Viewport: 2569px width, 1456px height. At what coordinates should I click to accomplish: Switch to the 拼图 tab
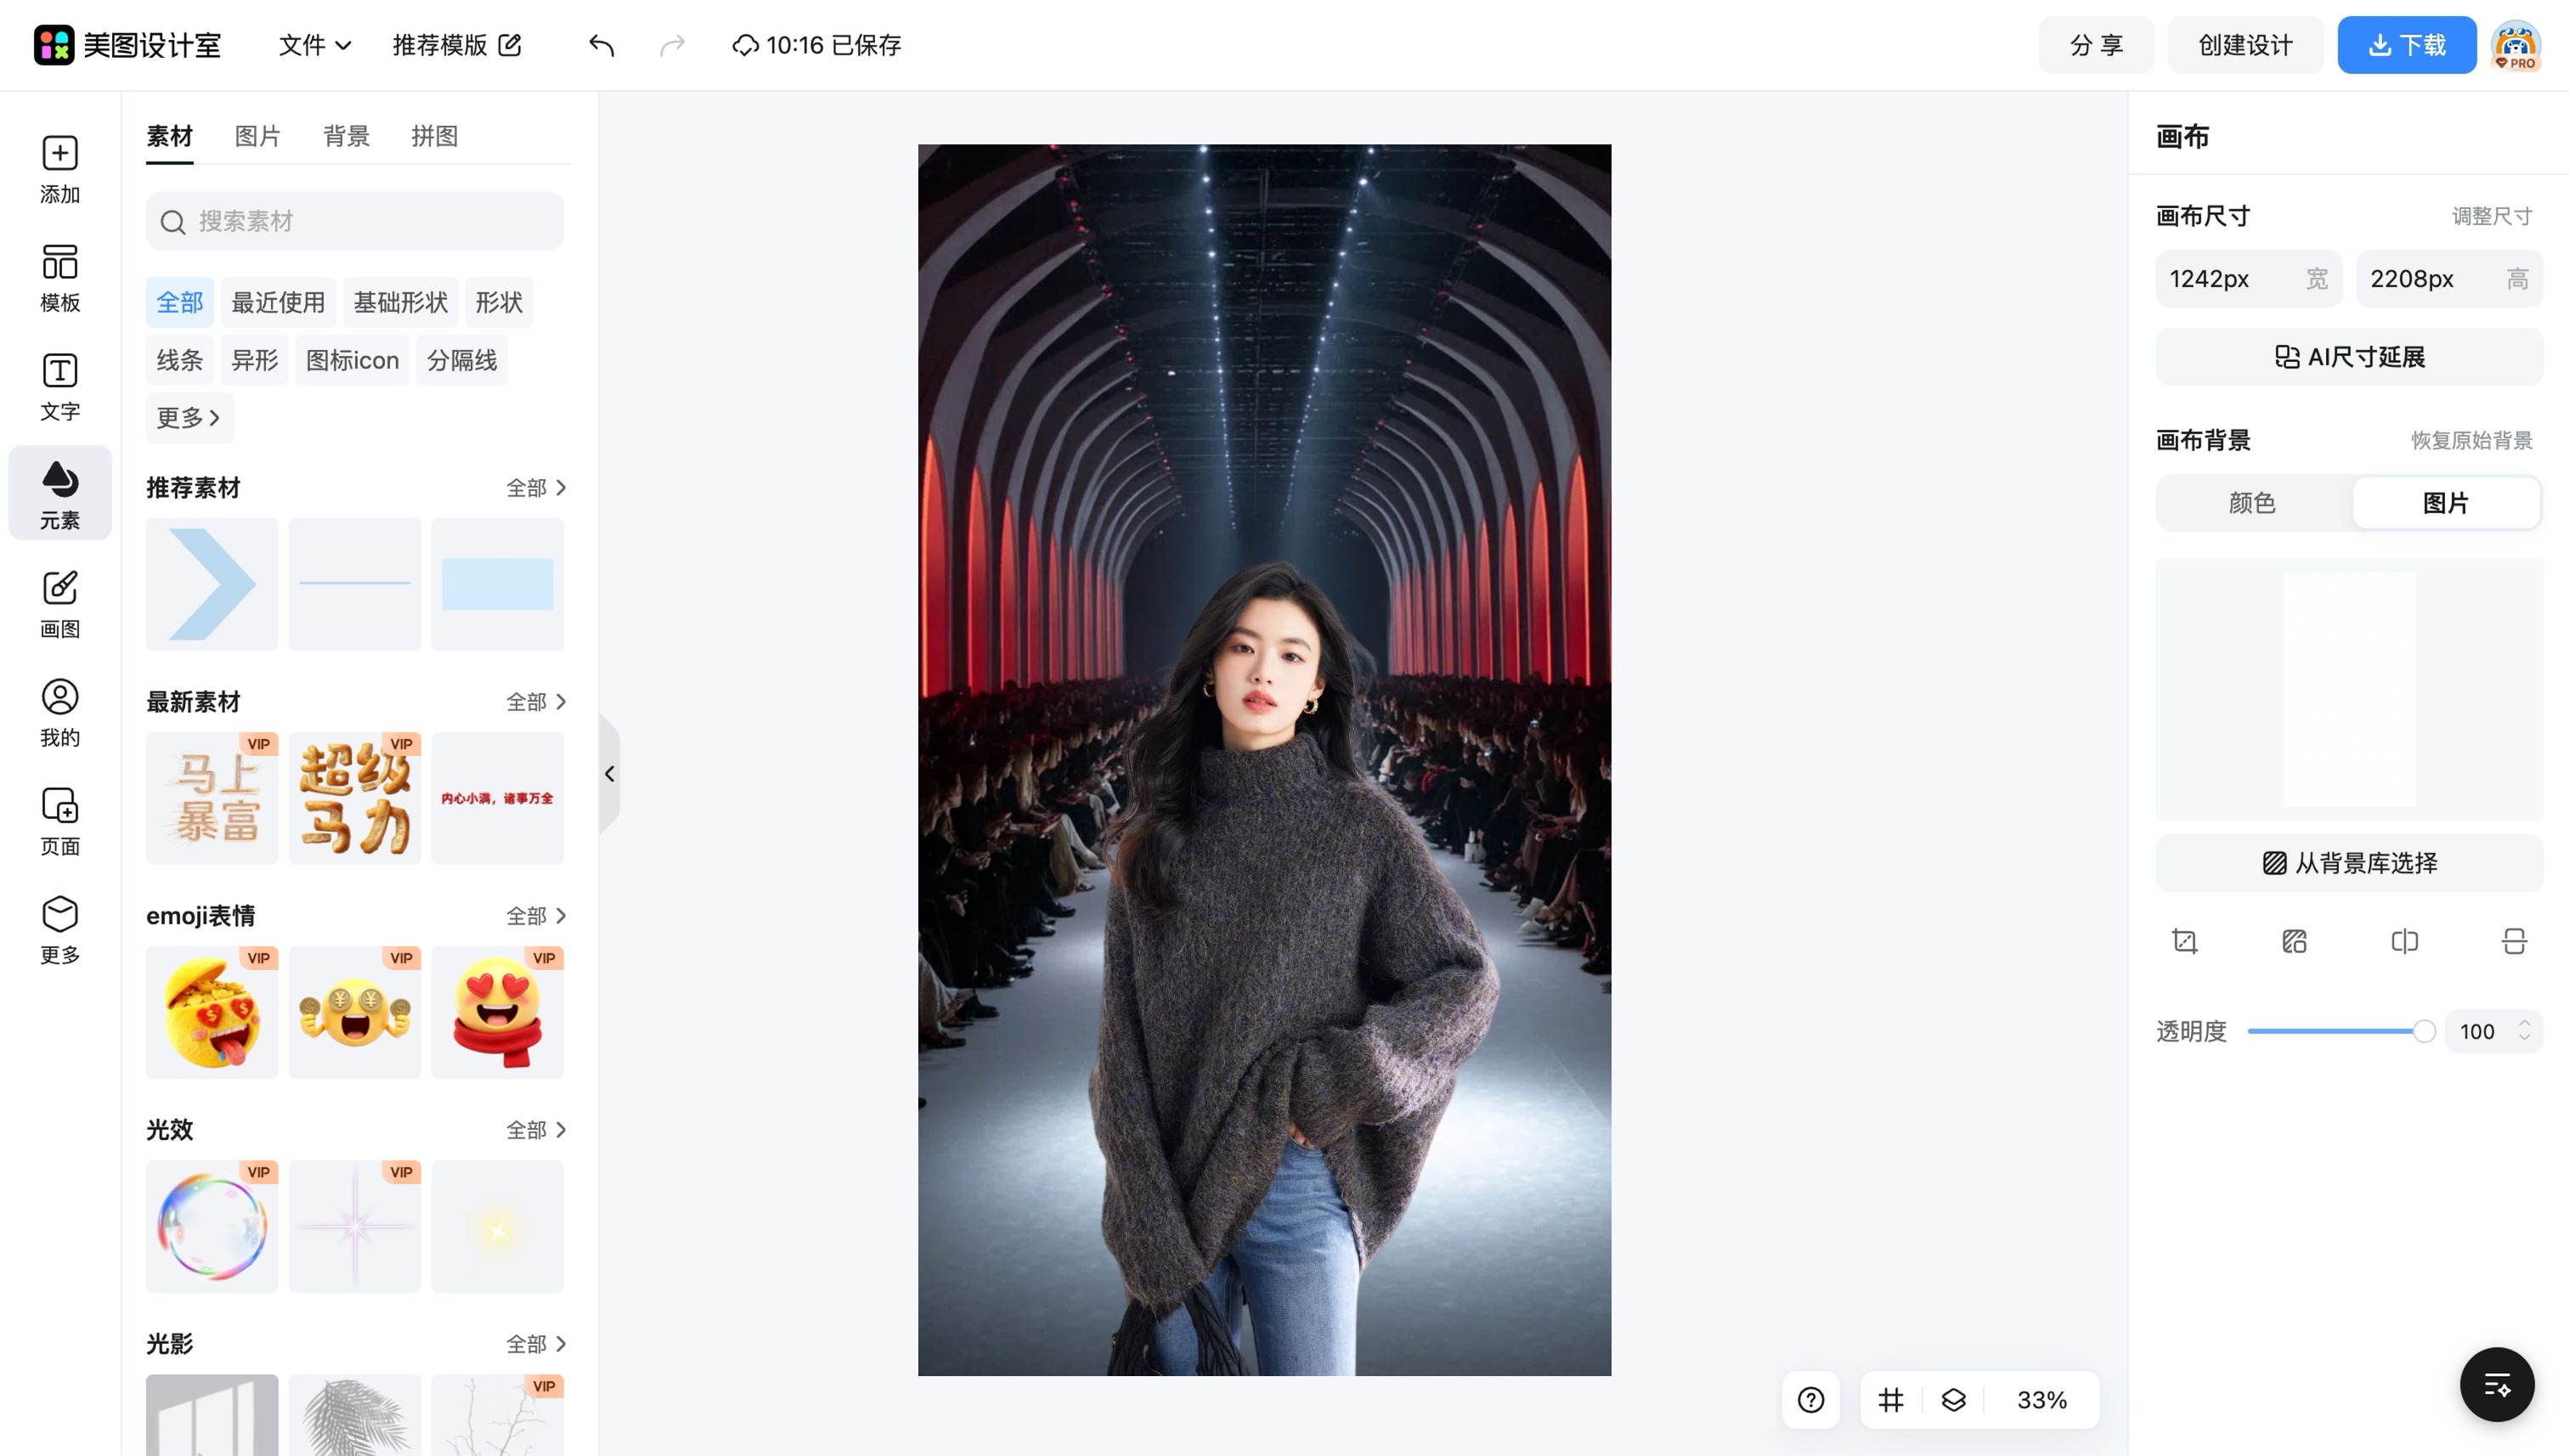coord(435,136)
